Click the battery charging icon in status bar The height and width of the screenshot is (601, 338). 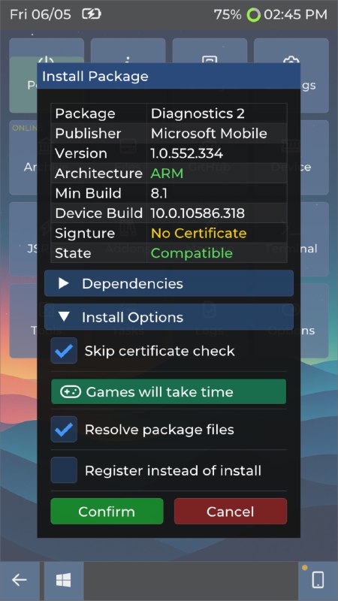pos(91,14)
